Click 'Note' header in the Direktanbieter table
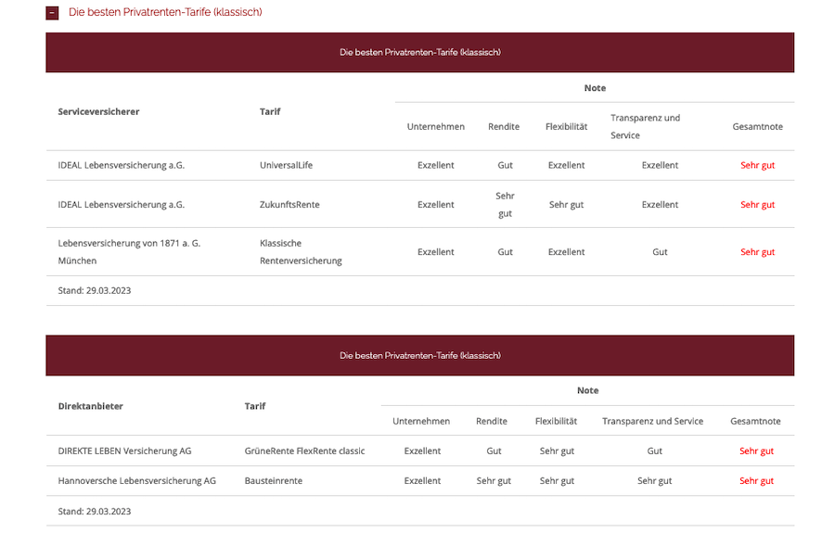 tap(588, 390)
